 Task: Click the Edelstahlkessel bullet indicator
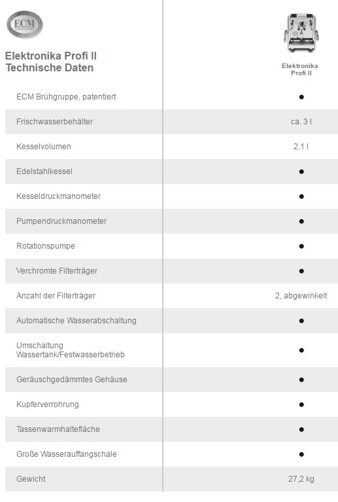(301, 171)
